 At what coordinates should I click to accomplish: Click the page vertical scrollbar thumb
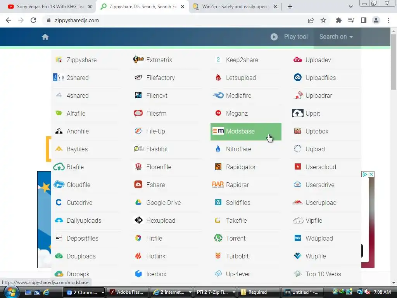coord(394,62)
